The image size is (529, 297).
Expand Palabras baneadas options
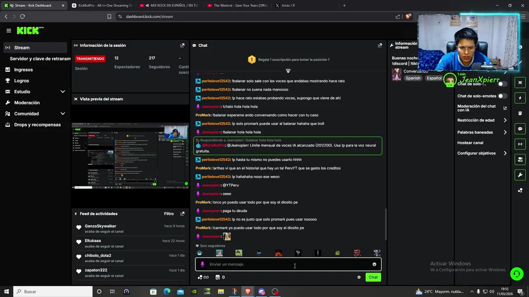(505, 132)
